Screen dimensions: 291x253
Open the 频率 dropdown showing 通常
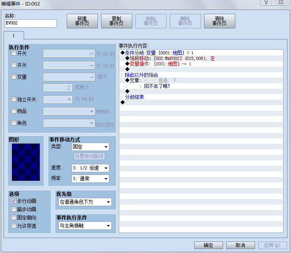click(x=90, y=179)
